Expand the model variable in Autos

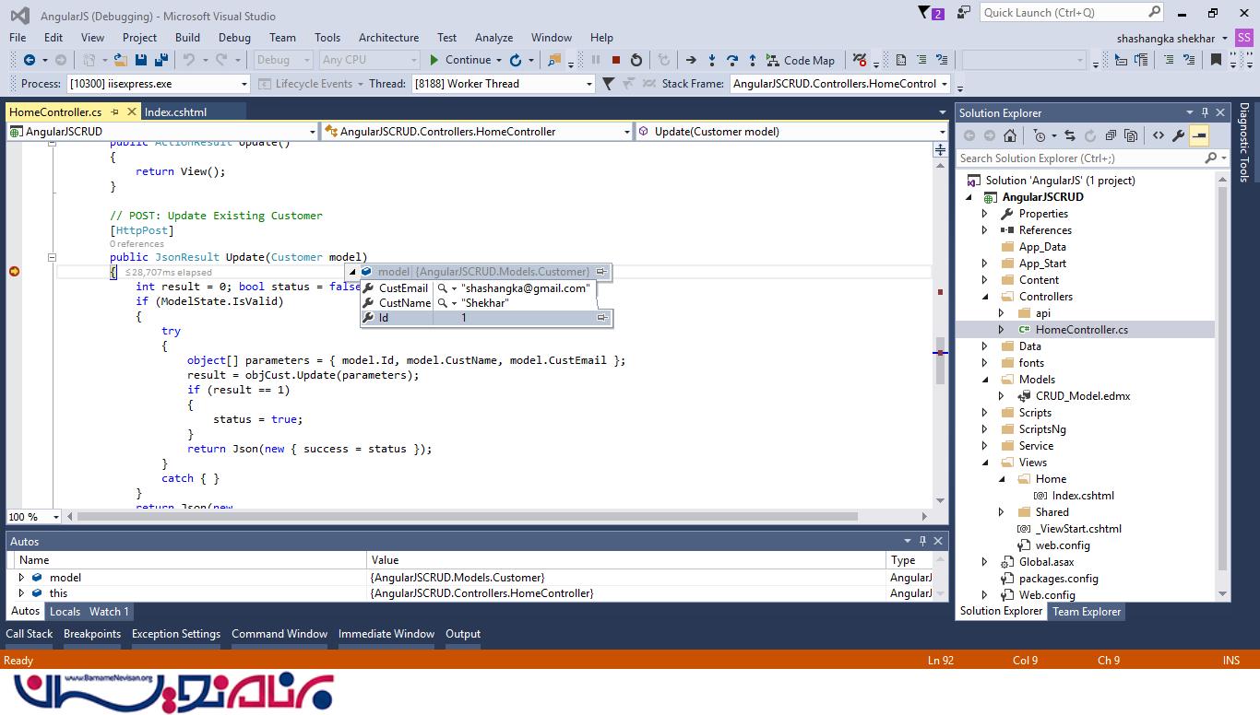tap(21, 578)
